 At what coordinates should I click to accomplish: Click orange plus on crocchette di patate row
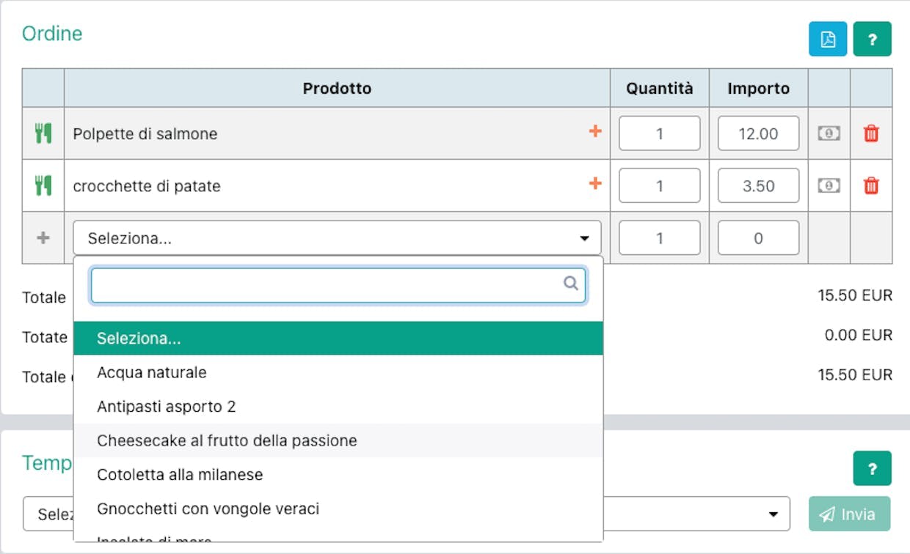(595, 185)
